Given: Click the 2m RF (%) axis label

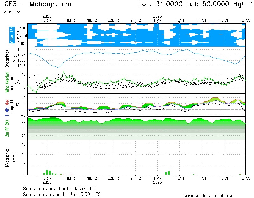Looking at the screenshot, I should [7, 128].
